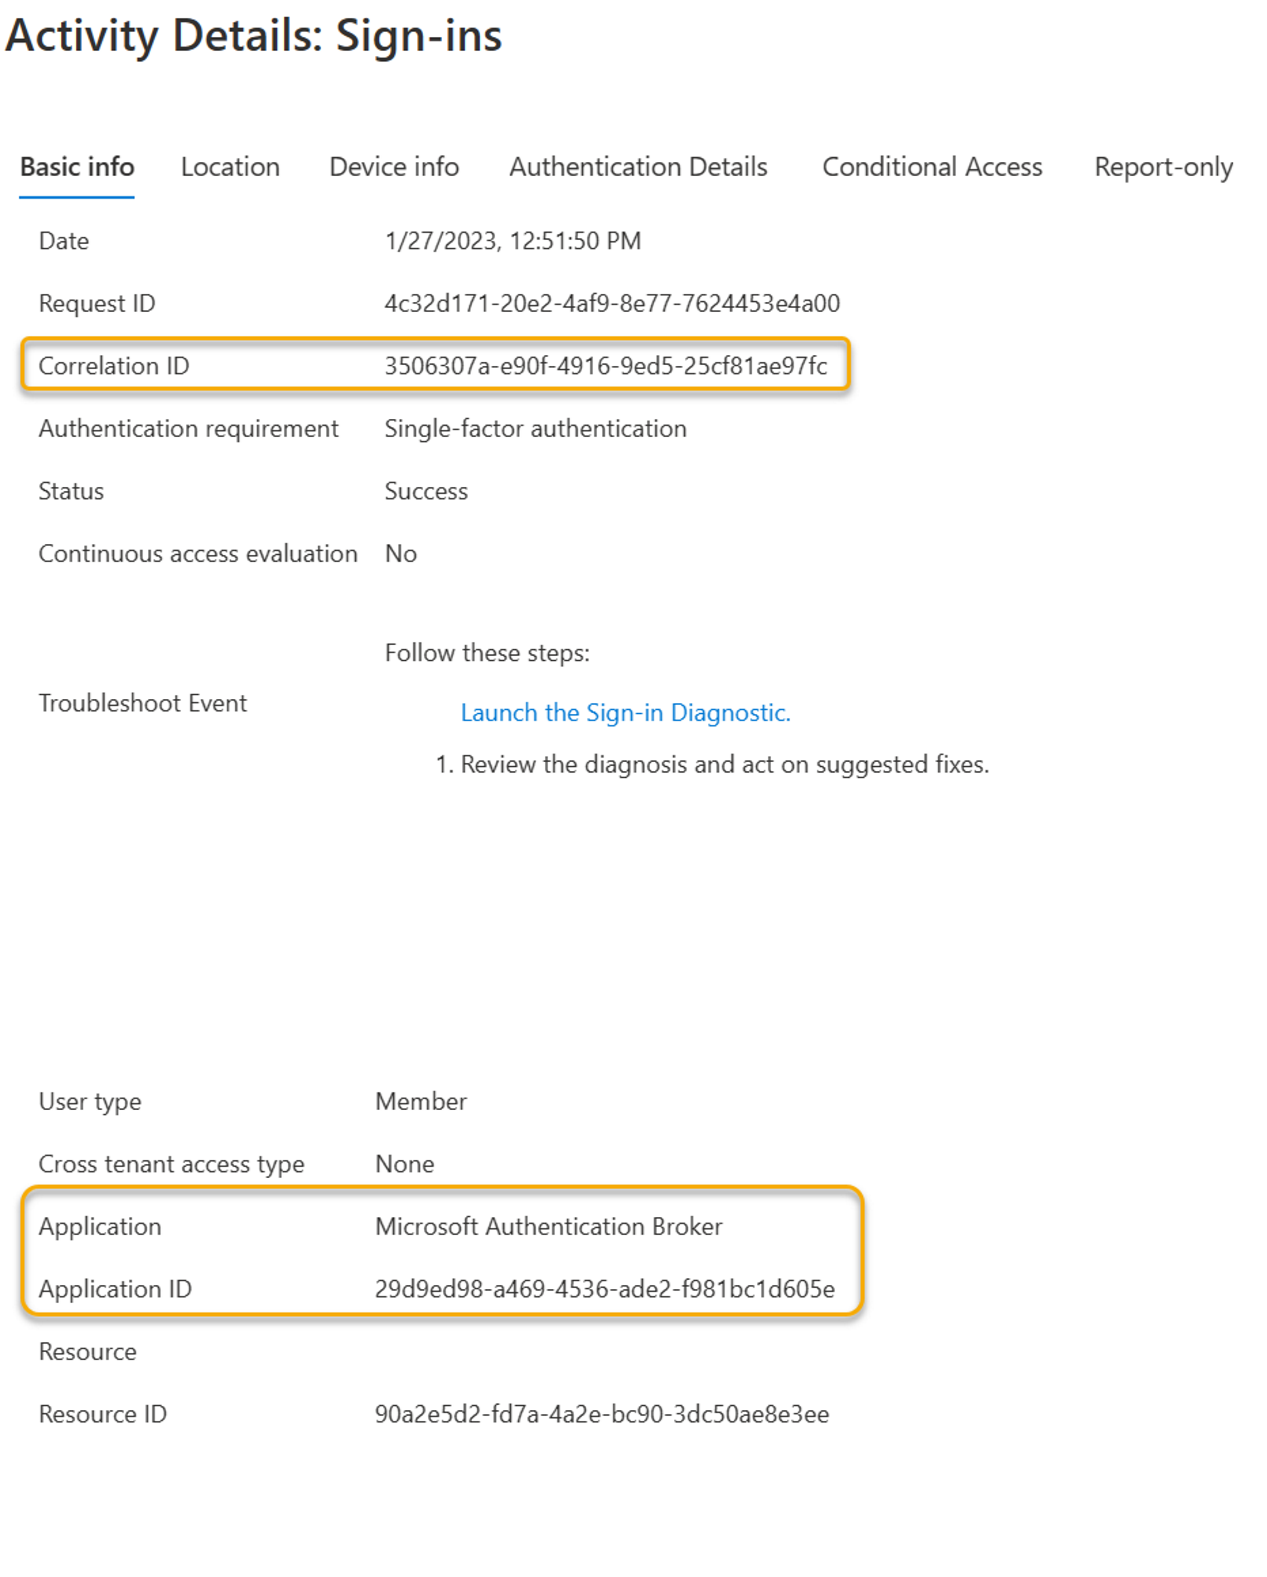Switch to the Location tab
The height and width of the screenshot is (1577, 1267).
pyautogui.click(x=230, y=167)
